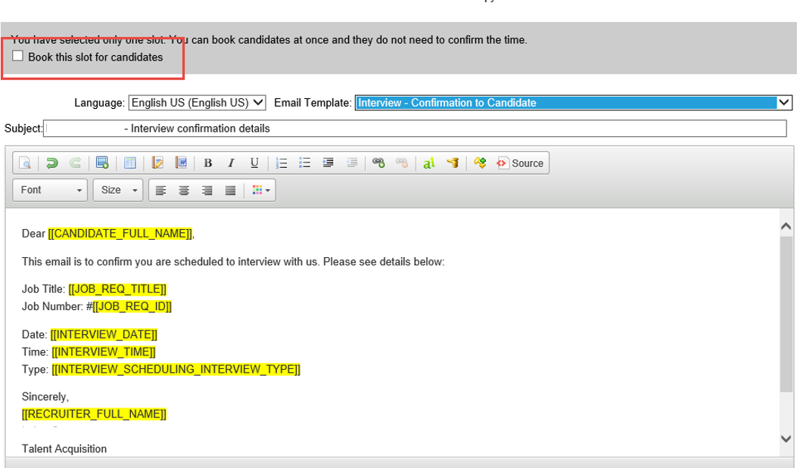Redo the last undone edit

point(75,163)
